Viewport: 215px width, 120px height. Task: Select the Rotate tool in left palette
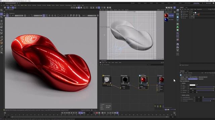pos(1,24)
